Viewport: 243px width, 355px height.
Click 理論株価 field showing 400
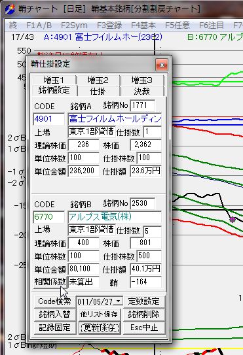coord(83,243)
